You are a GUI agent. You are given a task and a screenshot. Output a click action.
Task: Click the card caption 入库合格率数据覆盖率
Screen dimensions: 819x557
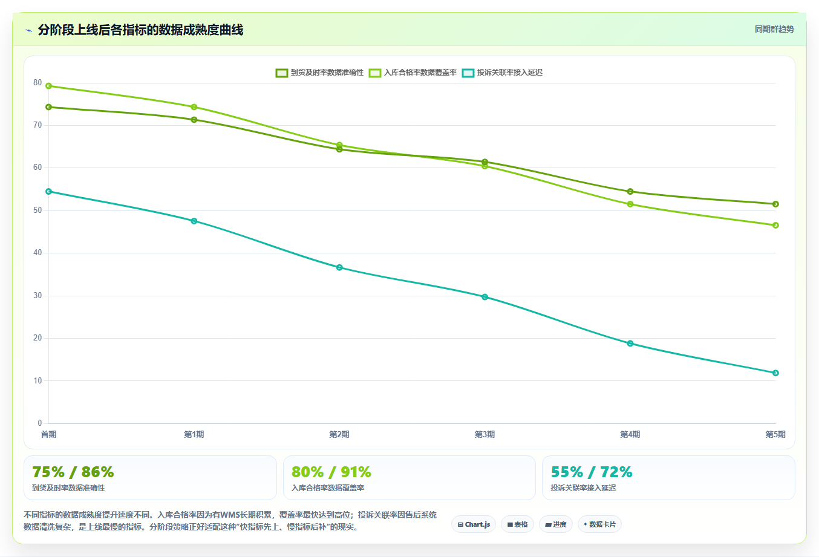(328, 488)
